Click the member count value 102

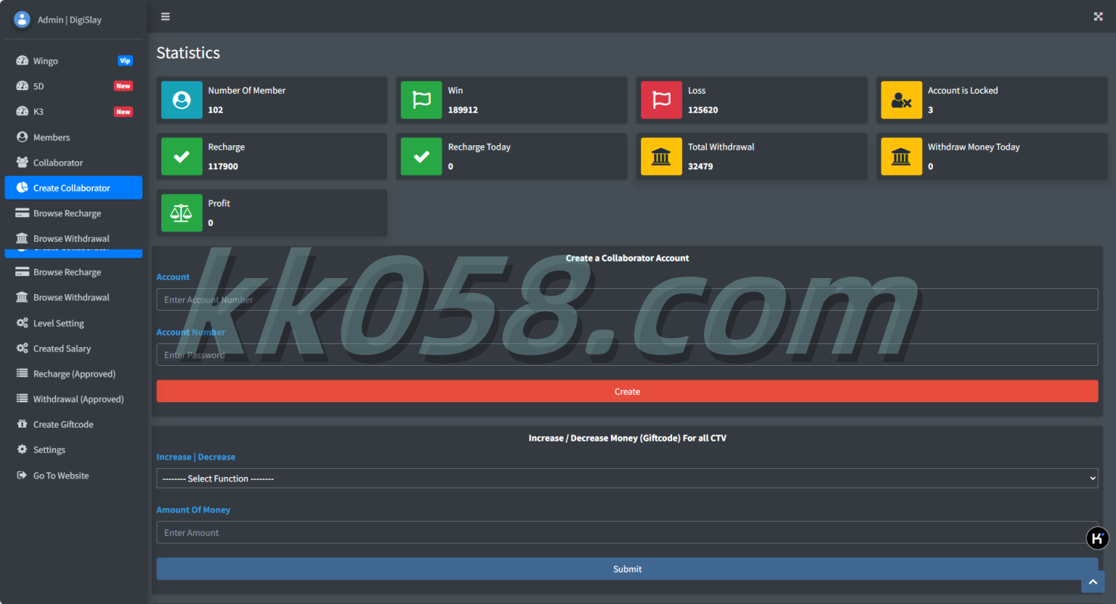click(x=216, y=110)
